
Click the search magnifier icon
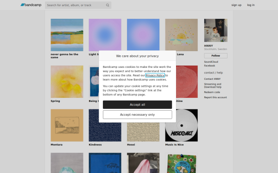pos(107,5)
